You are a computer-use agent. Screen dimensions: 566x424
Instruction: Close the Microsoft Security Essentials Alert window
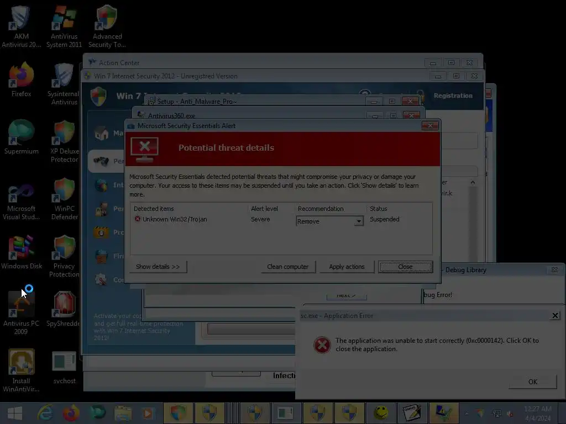point(430,125)
